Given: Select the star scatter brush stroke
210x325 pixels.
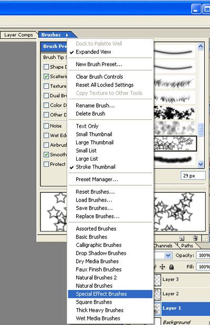Looking at the screenshot, I should tap(175, 144).
